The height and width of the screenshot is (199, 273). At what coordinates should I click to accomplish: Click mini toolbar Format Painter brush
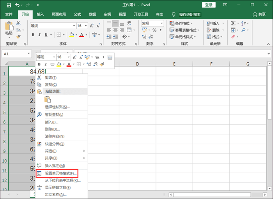click(102, 64)
